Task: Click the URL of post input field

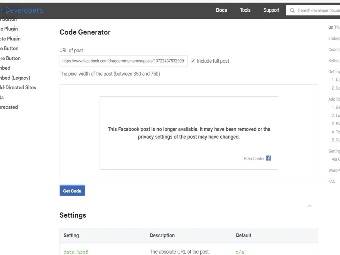Action: click(x=123, y=61)
